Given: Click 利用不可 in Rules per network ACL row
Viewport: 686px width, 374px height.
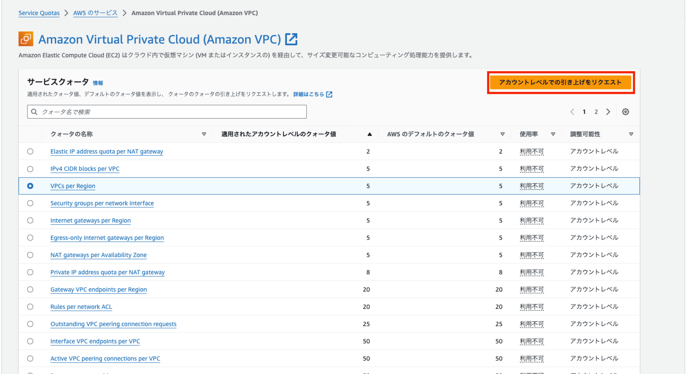Looking at the screenshot, I should tap(532, 307).
